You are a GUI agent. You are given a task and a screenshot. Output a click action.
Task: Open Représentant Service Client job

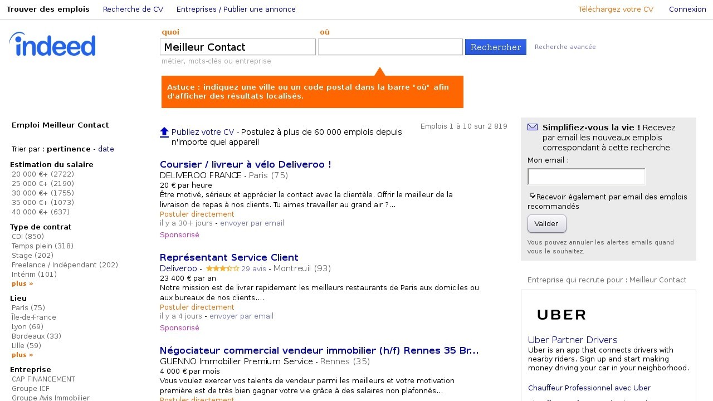pos(229,257)
